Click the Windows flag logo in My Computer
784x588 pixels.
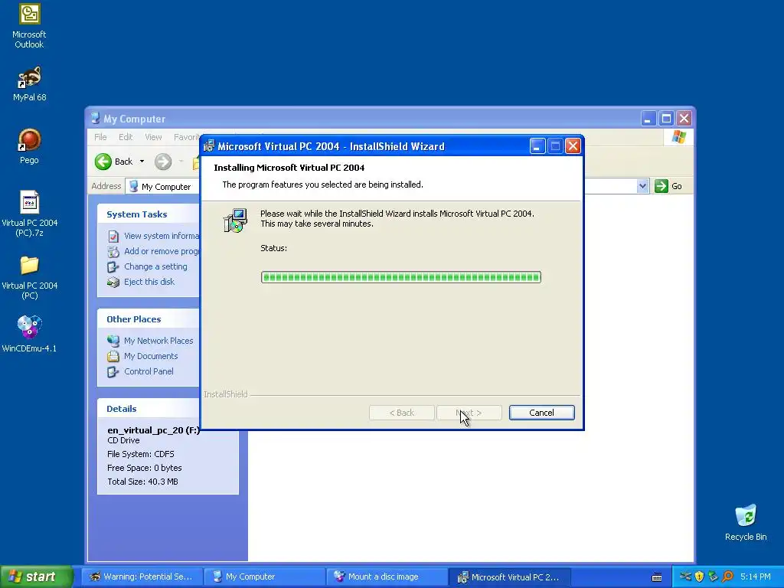tap(678, 136)
